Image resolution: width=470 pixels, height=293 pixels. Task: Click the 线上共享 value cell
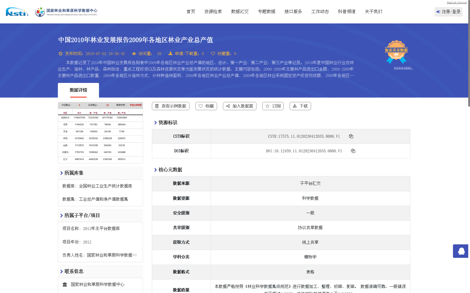310,242
